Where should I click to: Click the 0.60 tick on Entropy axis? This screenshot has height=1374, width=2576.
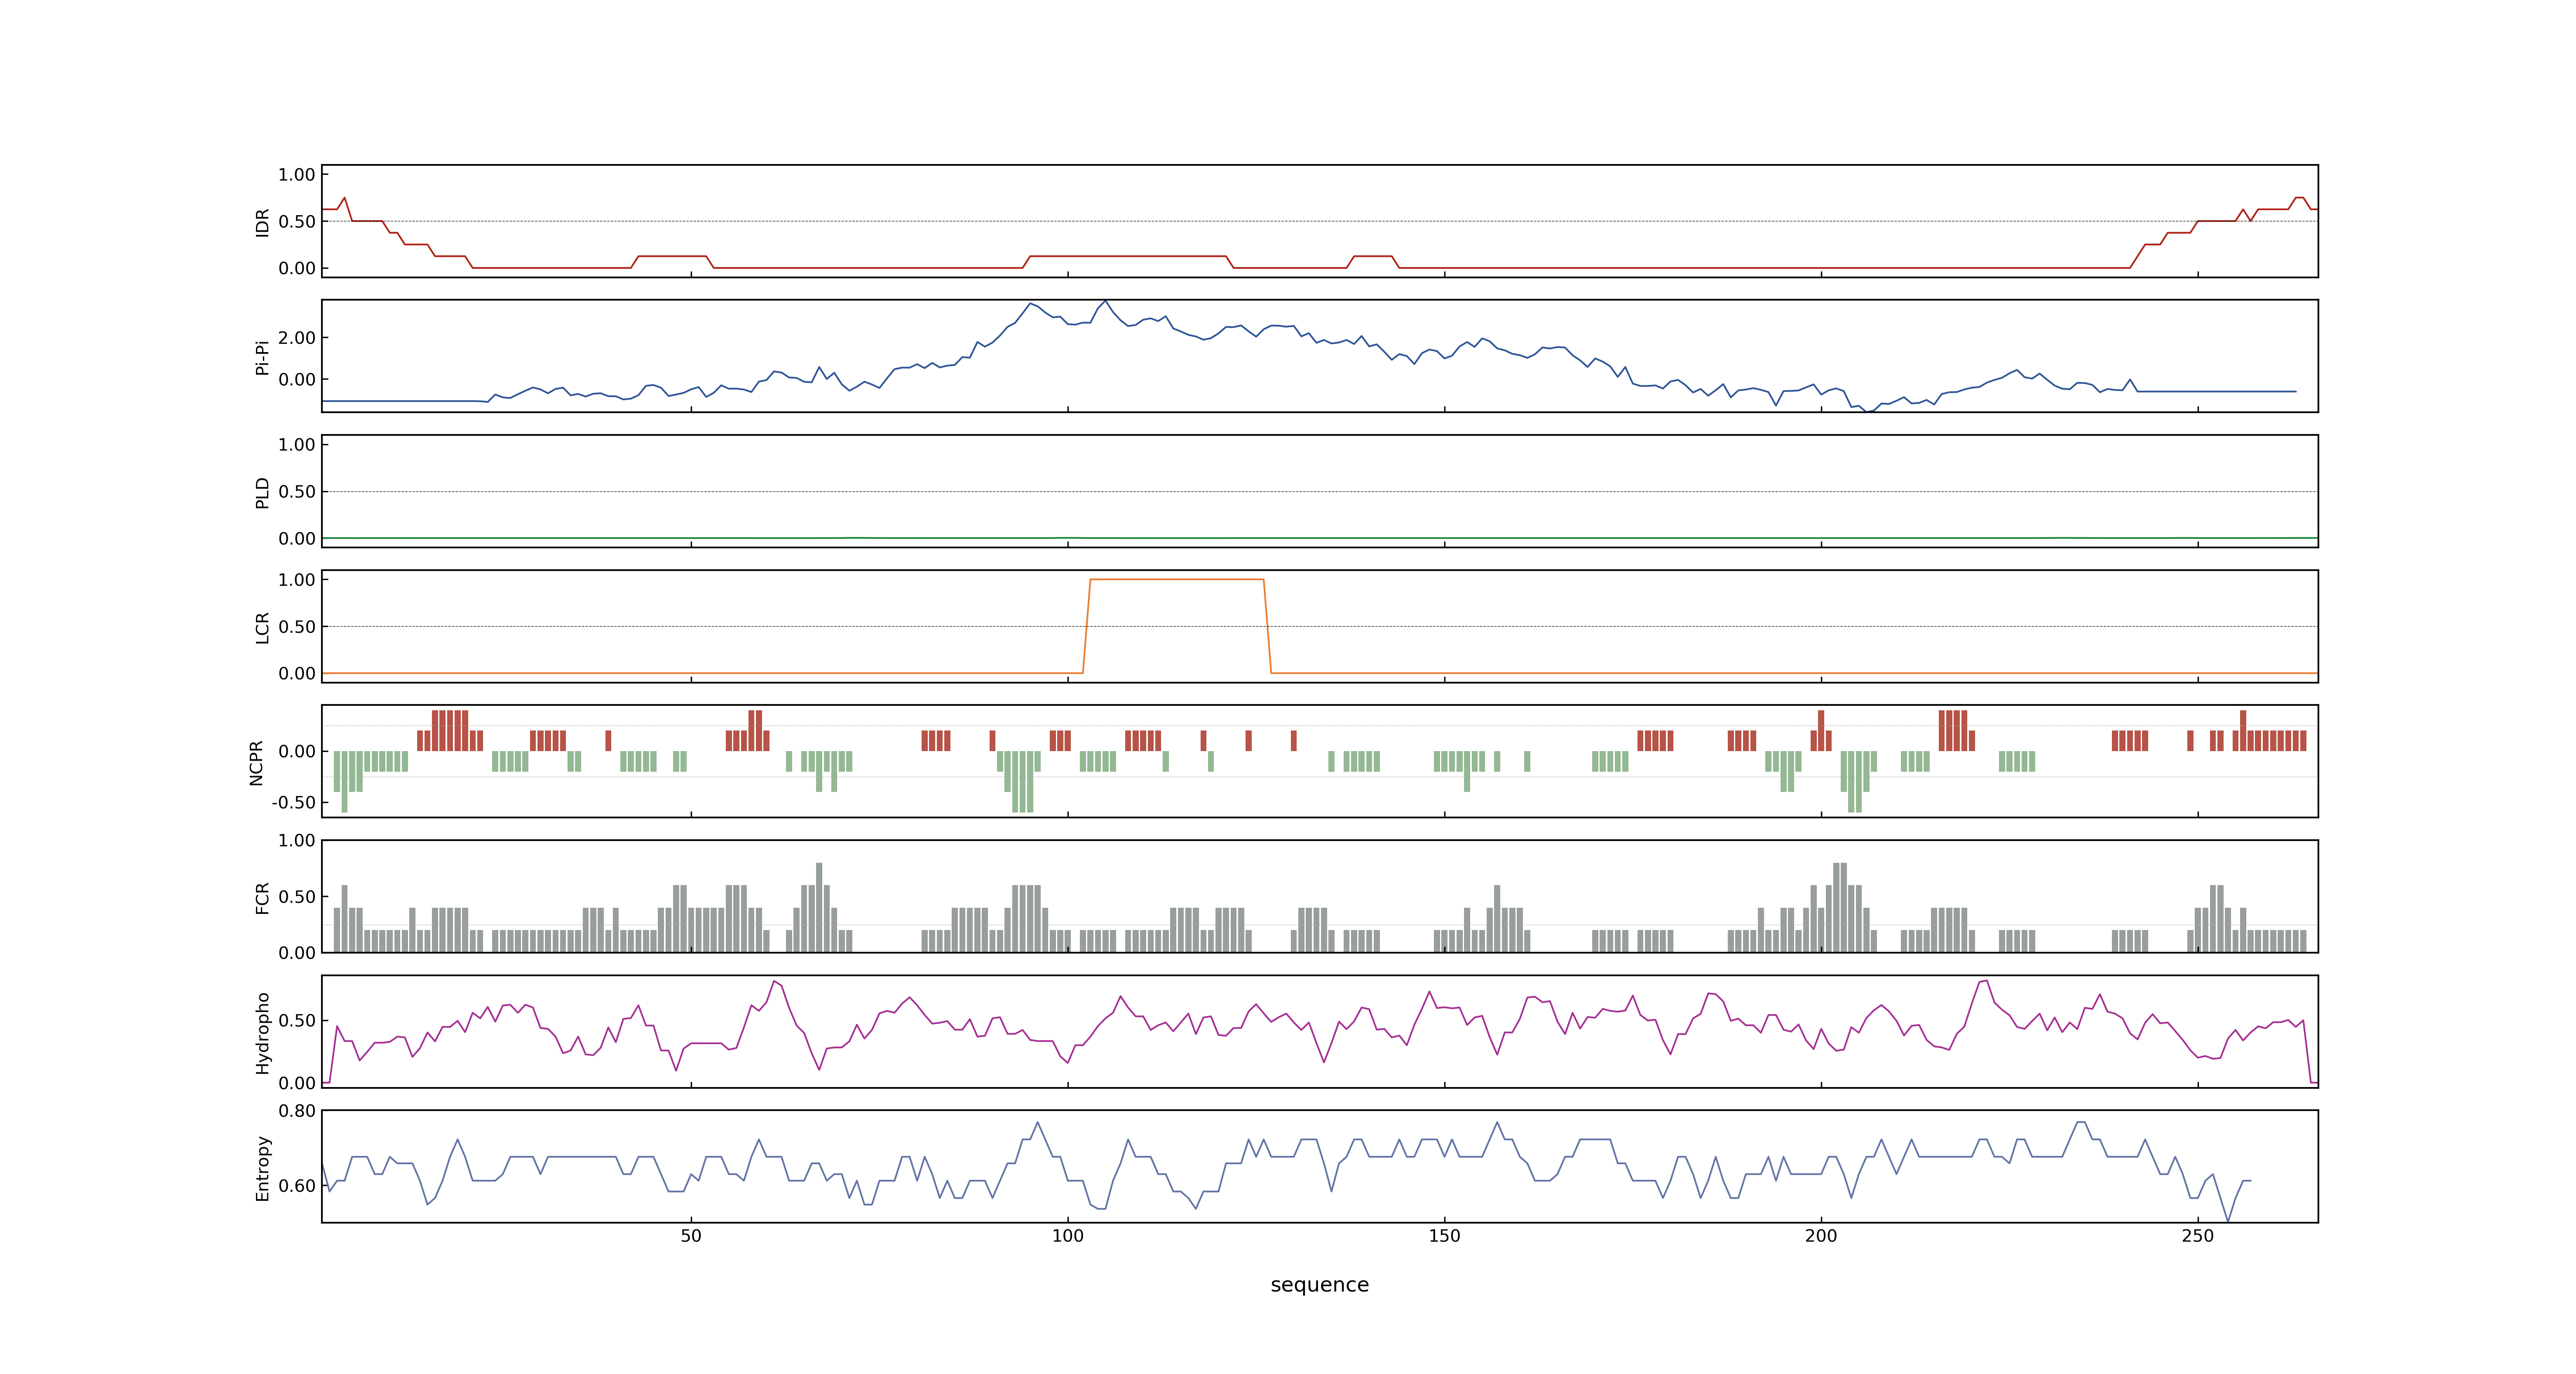click(x=297, y=1186)
